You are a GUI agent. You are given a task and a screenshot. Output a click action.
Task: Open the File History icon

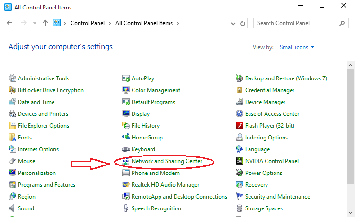[x=126, y=125]
